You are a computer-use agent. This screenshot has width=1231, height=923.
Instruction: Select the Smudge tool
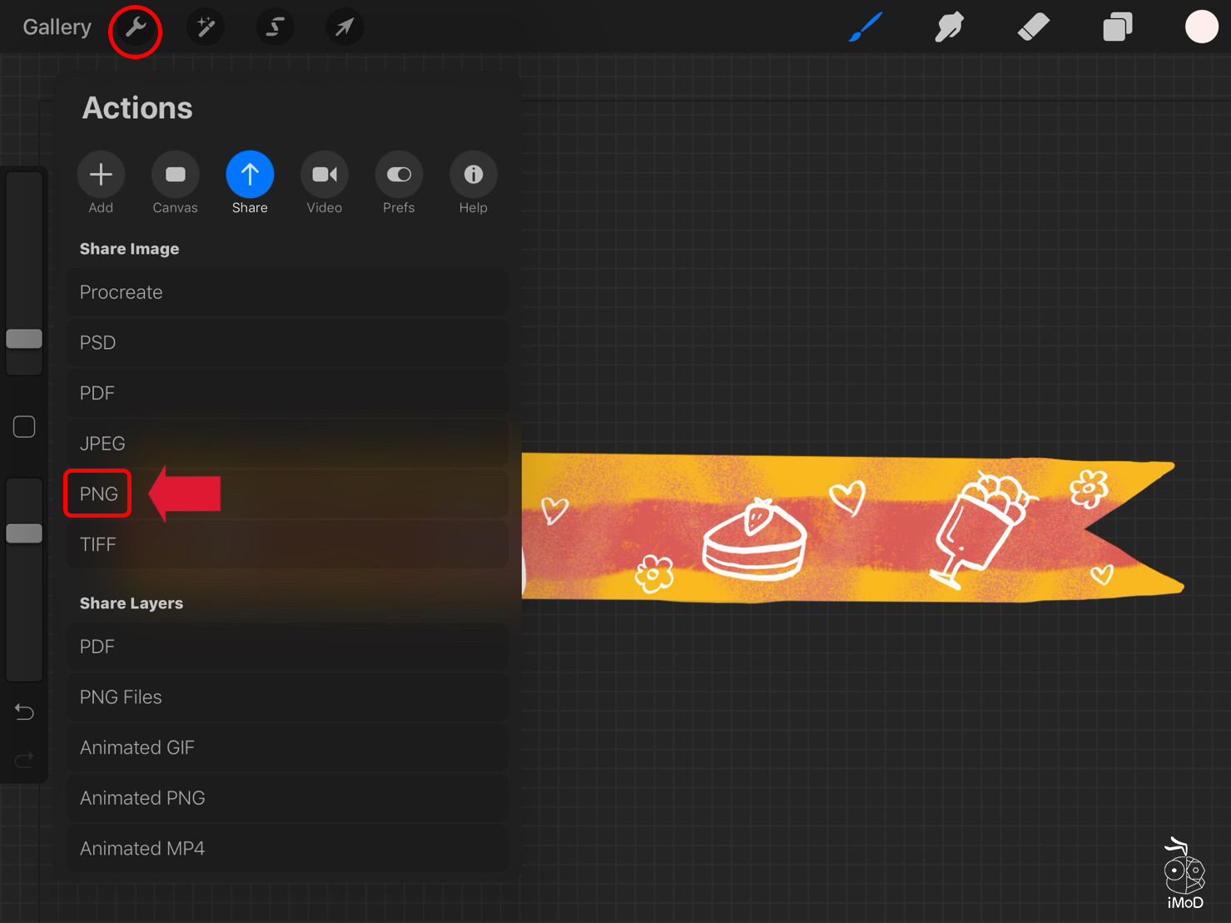[949, 27]
